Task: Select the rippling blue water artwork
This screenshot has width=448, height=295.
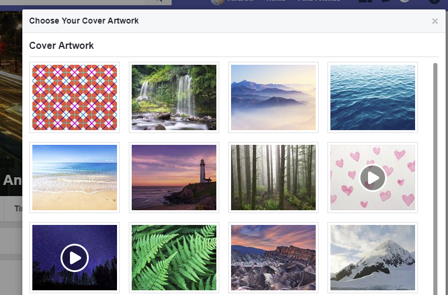Action: 373,97
